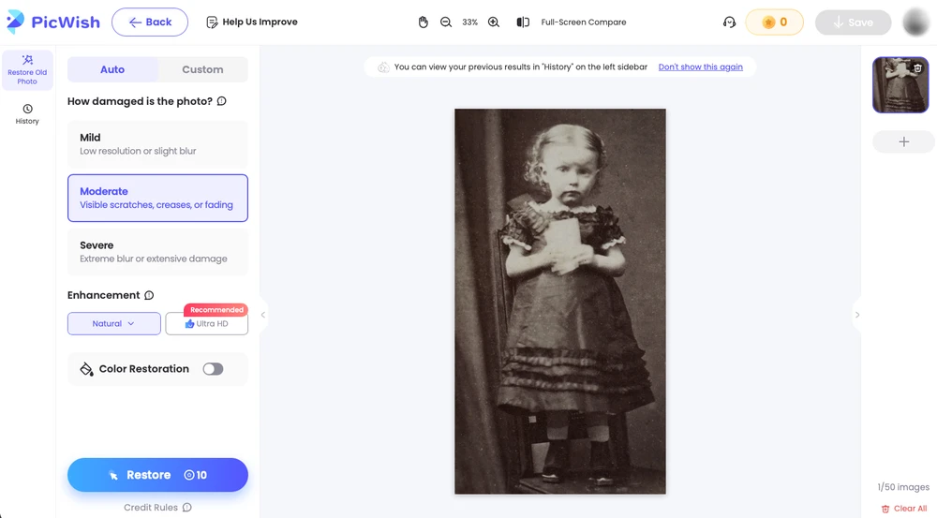Toggle Color Restoration switch
937x518 pixels.
click(213, 369)
